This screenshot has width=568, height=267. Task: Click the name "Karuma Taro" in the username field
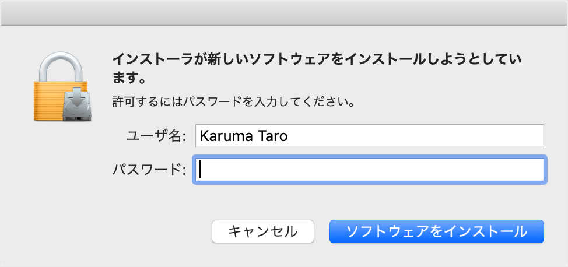pyautogui.click(x=244, y=136)
